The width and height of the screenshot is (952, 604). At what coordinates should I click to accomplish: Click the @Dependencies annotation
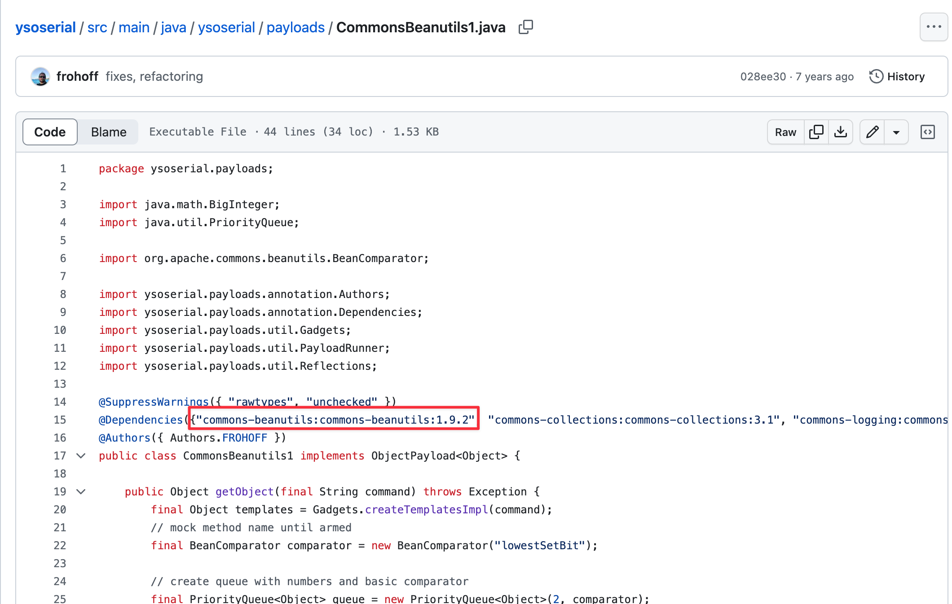click(141, 420)
